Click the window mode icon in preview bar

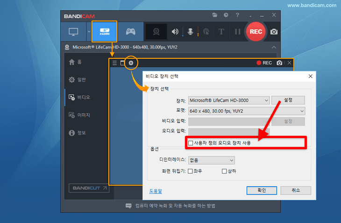click(122, 63)
